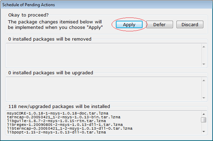The image size is (213, 141).
Task: Click up arrow of removed packages list
Action: (x=204, y=47)
